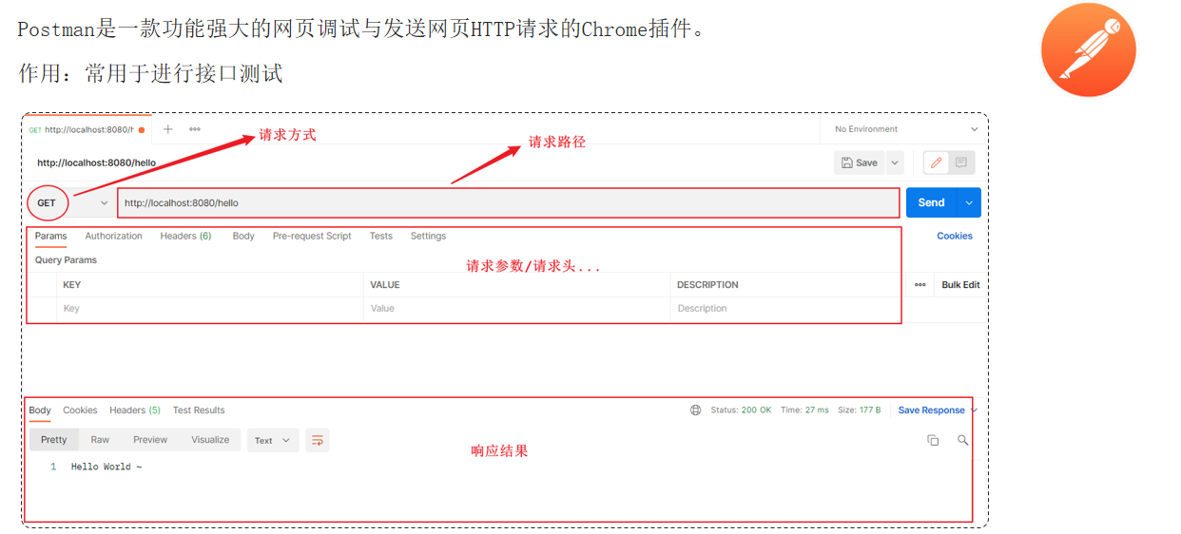Click the Value input cell
This screenshot has height=534, width=1181.
[x=516, y=309]
